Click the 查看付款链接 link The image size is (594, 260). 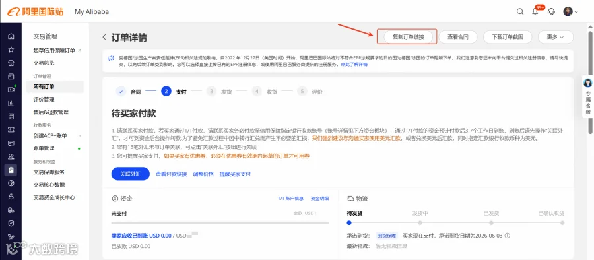click(x=171, y=174)
